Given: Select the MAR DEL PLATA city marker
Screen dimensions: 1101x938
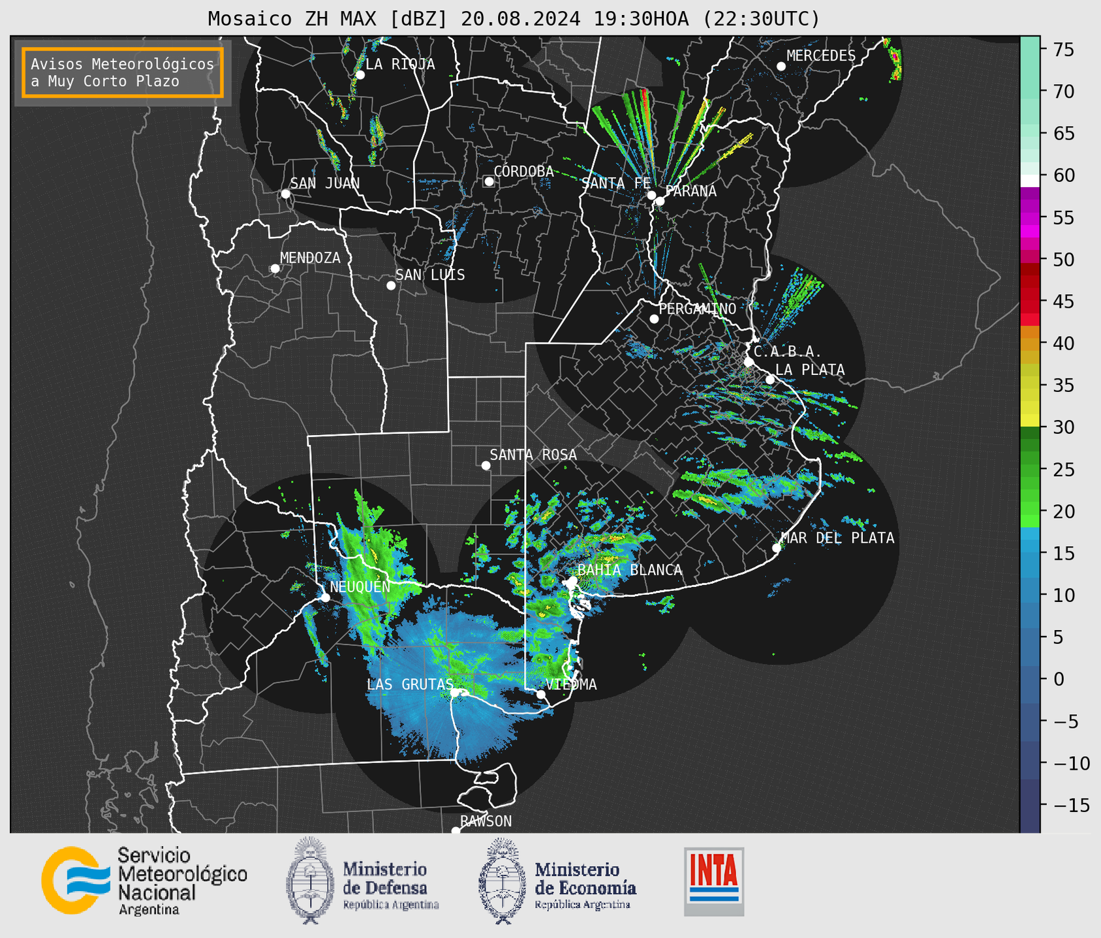Looking at the screenshot, I should (x=777, y=548).
